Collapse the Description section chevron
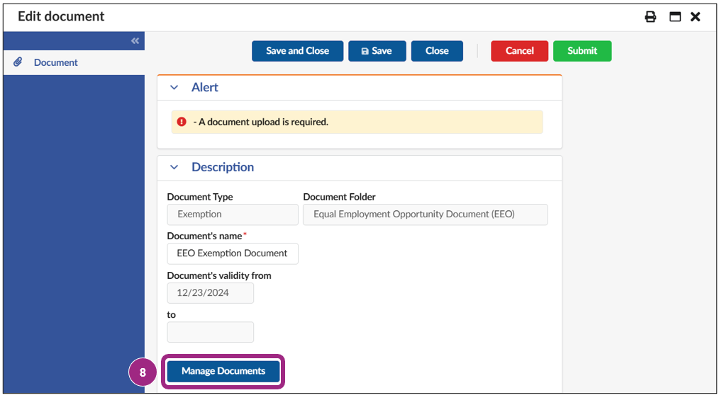This screenshot has width=722, height=400. point(174,167)
